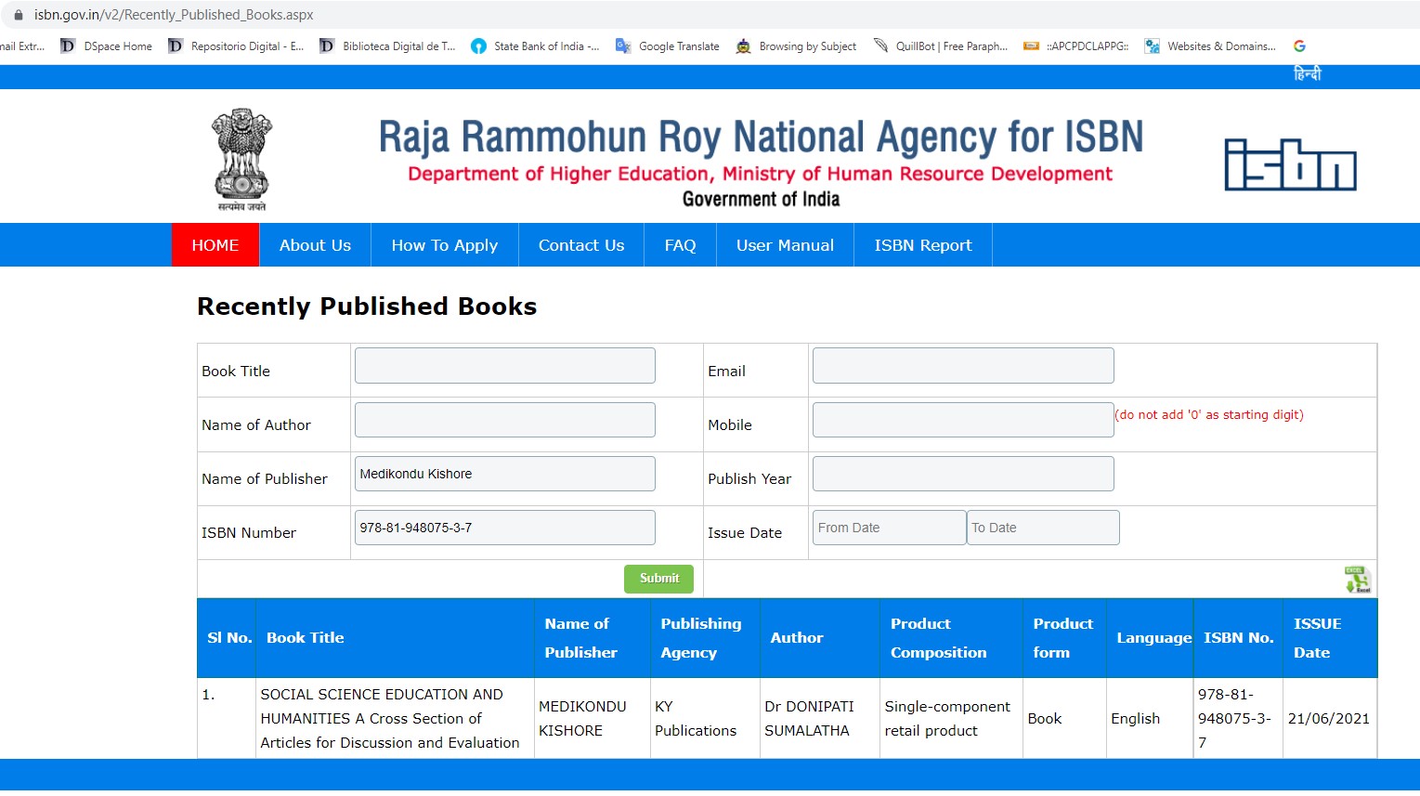
Task: Click the Excel export icon
Action: [x=1357, y=579]
